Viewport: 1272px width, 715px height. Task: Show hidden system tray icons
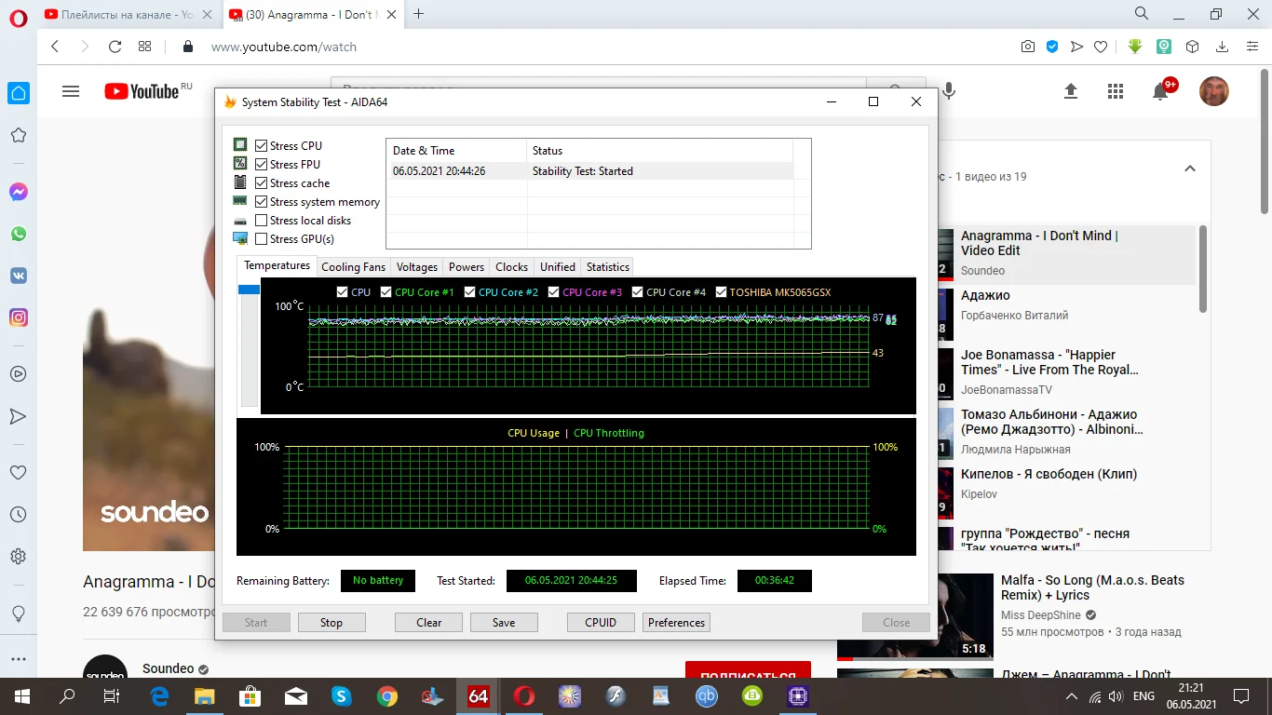1070,696
